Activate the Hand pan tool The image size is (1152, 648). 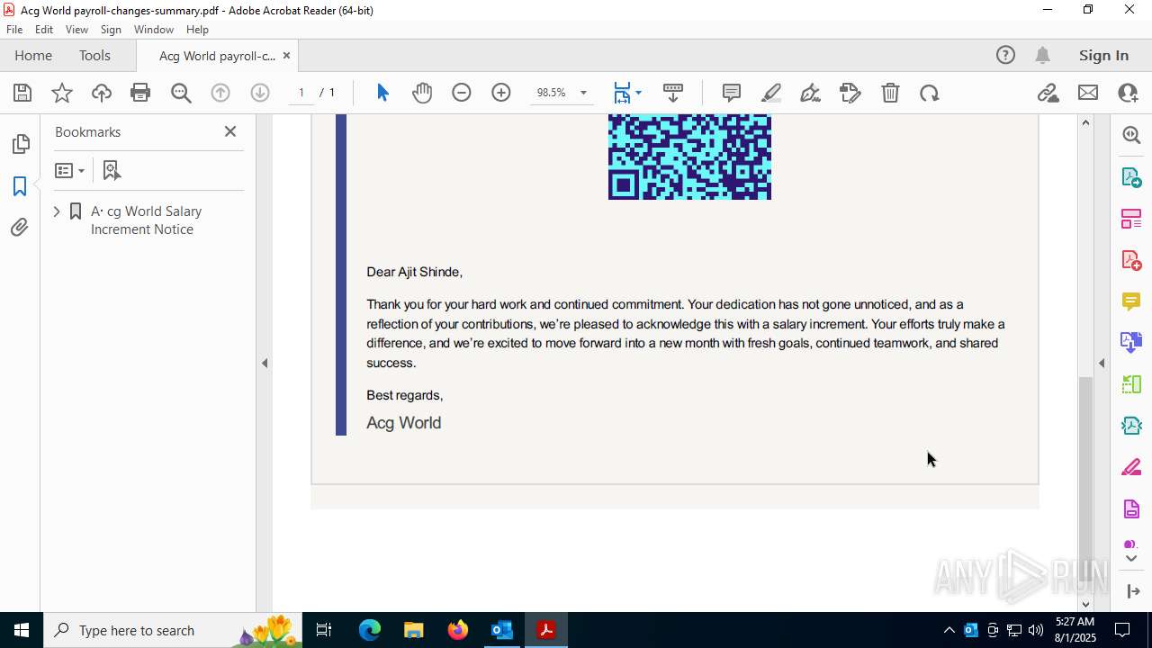[x=422, y=93]
